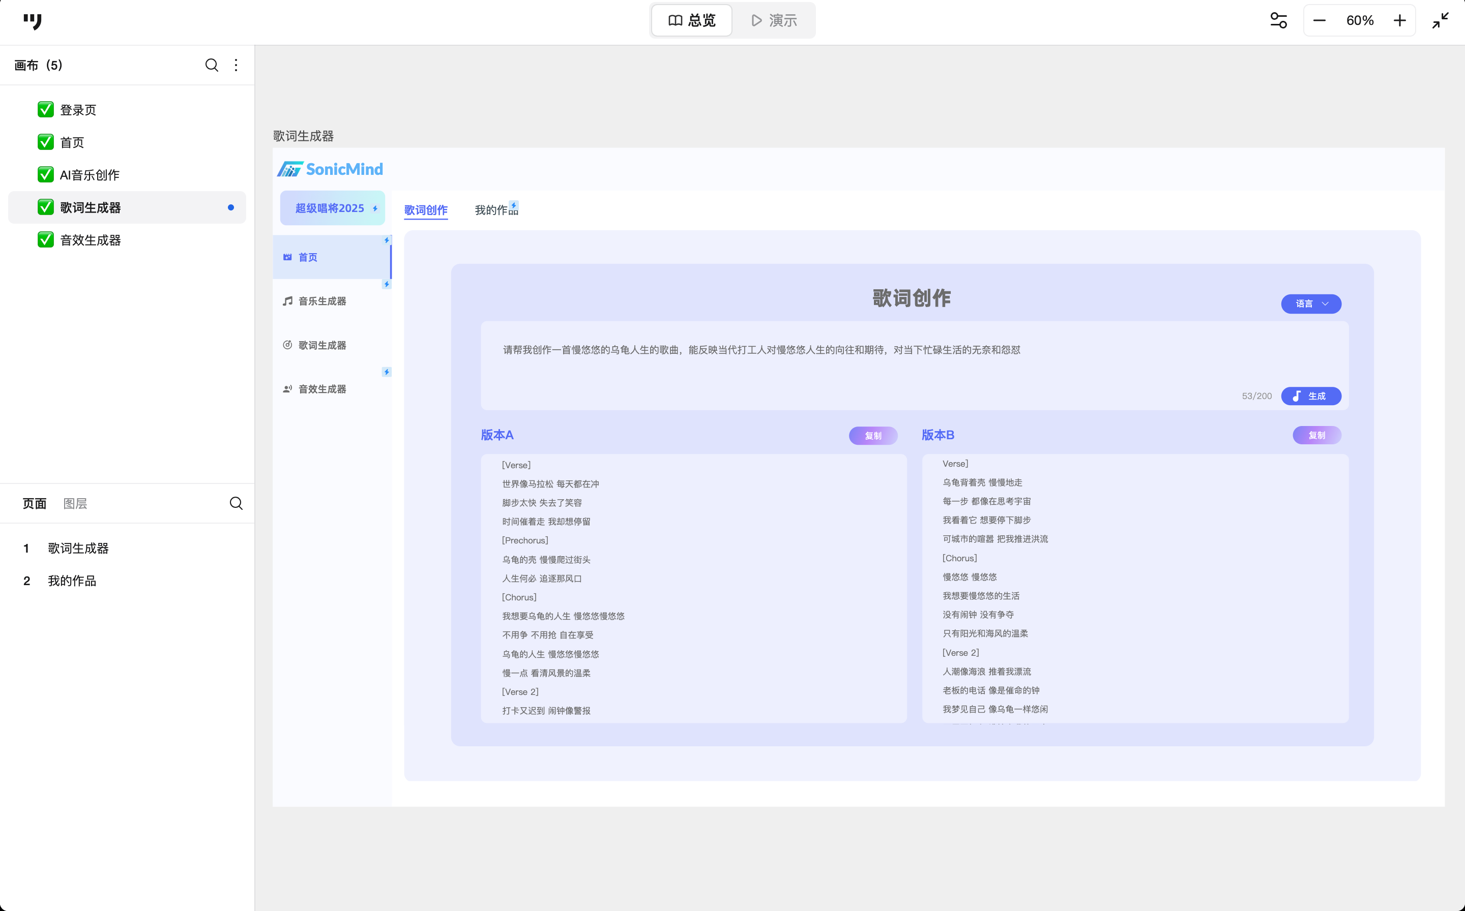The width and height of the screenshot is (1465, 911).
Task: Click the search icon in canvas panel header
Action: coord(212,65)
